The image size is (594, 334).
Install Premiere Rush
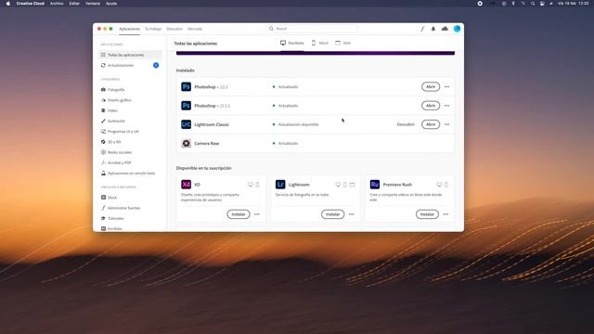pyautogui.click(x=427, y=214)
